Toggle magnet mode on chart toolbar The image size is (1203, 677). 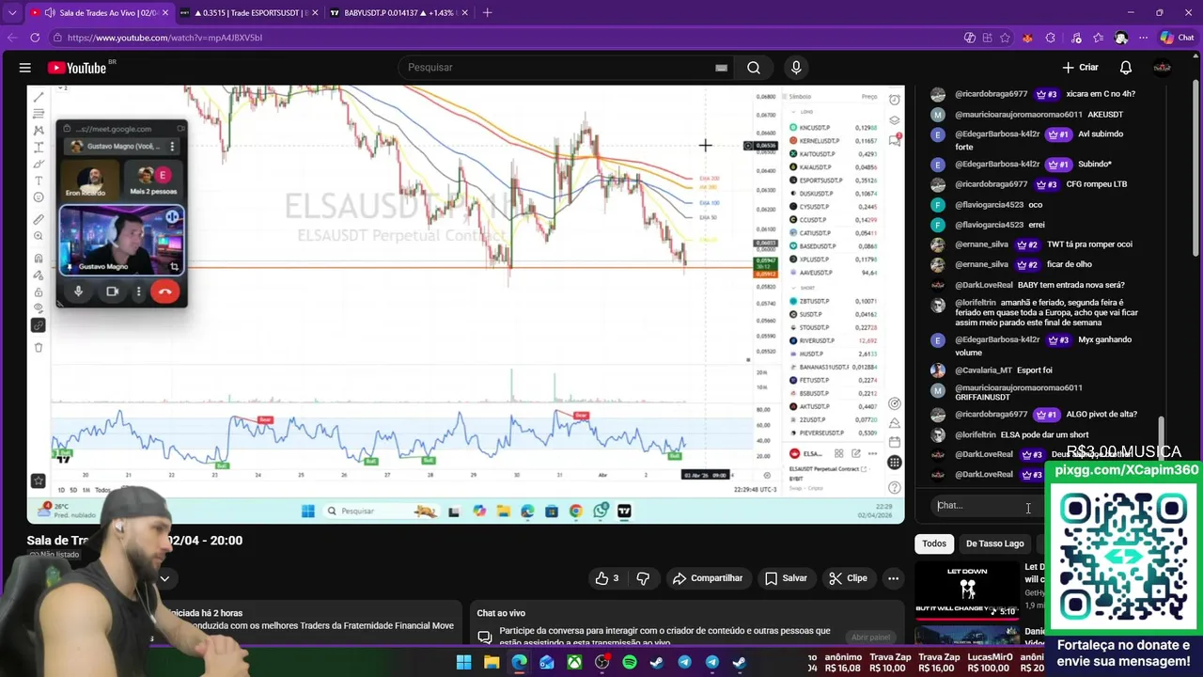tap(39, 259)
